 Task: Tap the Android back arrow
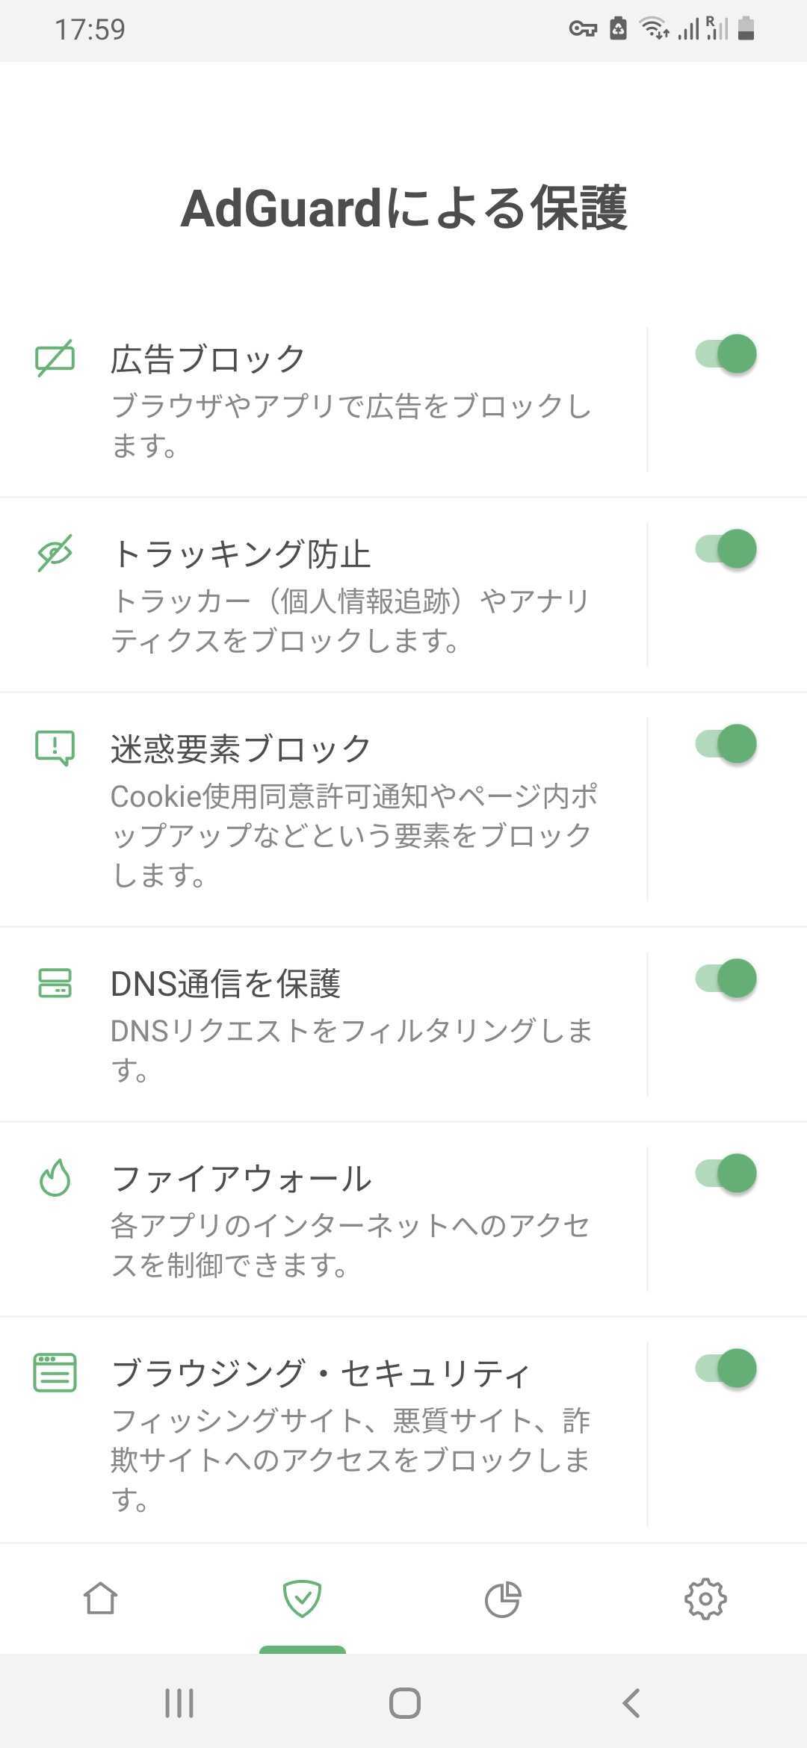coord(631,1703)
